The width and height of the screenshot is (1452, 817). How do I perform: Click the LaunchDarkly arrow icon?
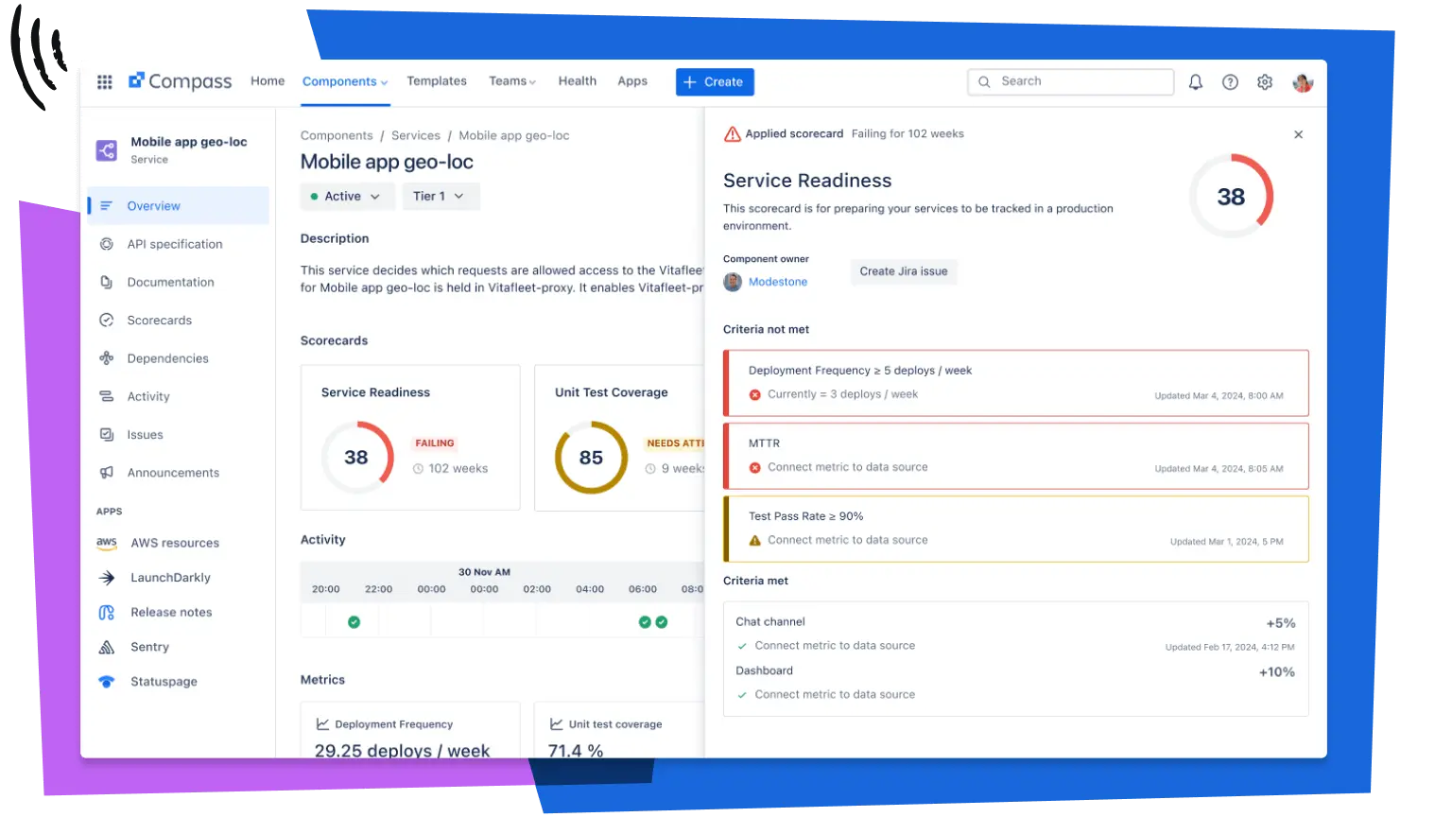(x=107, y=578)
